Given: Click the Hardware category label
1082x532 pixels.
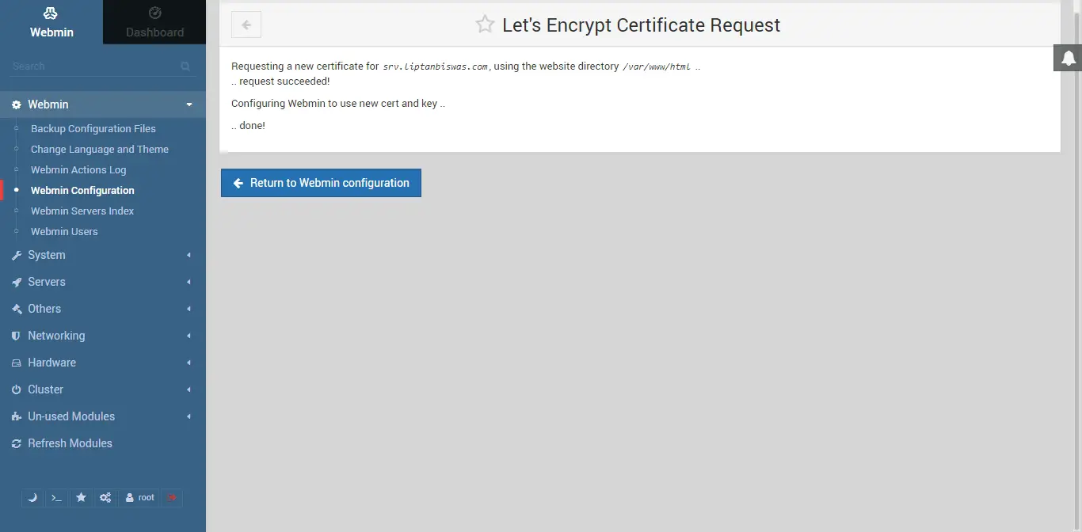Looking at the screenshot, I should [x=51, y=363].
